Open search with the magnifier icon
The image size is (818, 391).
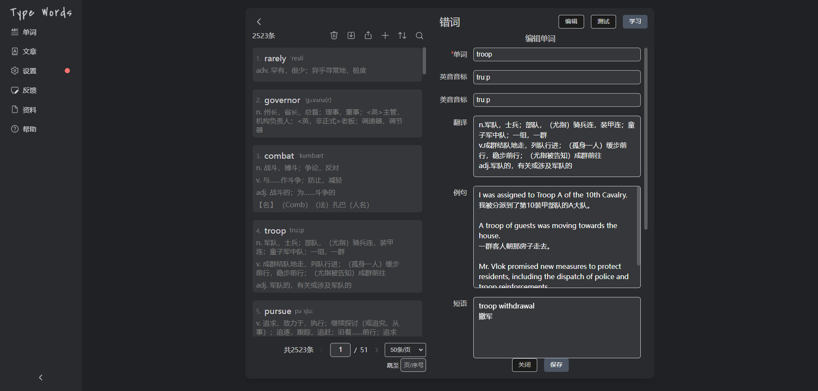pyautogui.click(x=419, y=35)
